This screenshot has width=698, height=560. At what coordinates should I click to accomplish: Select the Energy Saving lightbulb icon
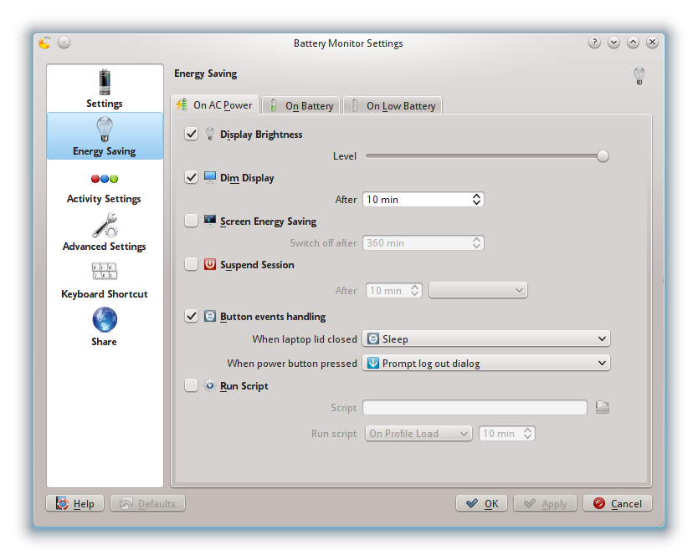pyautogui.click(x=105, y=129)
